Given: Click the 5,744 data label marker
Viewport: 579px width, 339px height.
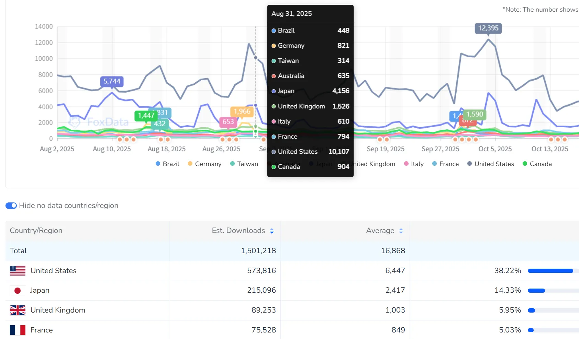Looking at the screenshot, I should (x=112, y=81).
